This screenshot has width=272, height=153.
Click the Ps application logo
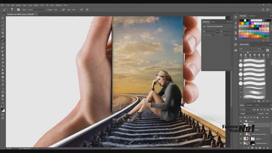click(3, 5)
